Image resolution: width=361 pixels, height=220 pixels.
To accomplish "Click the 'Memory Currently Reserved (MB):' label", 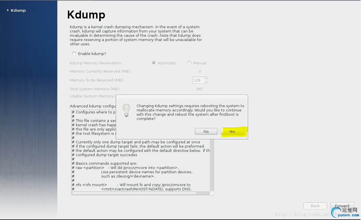I will [100, 71].
